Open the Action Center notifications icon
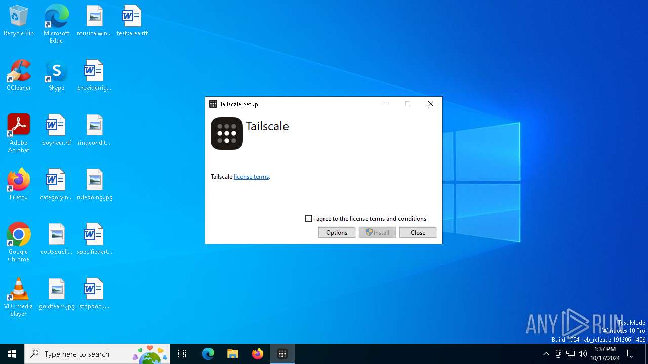 pyautogui.click(x=631, y=354)
